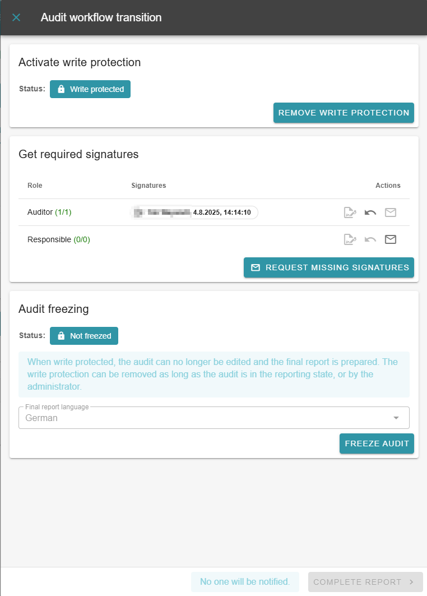
Task: Send email request for Responsible signature
Action: (x=391, y=239)
